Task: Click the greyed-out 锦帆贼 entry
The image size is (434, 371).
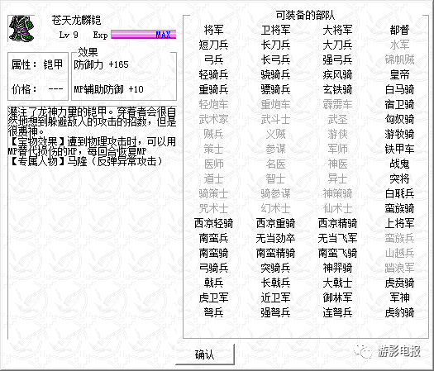Action: click(399, 59)
